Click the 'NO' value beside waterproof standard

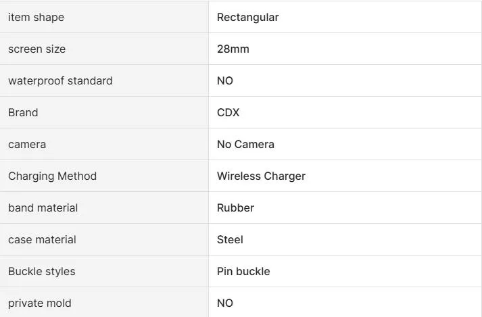224,81
